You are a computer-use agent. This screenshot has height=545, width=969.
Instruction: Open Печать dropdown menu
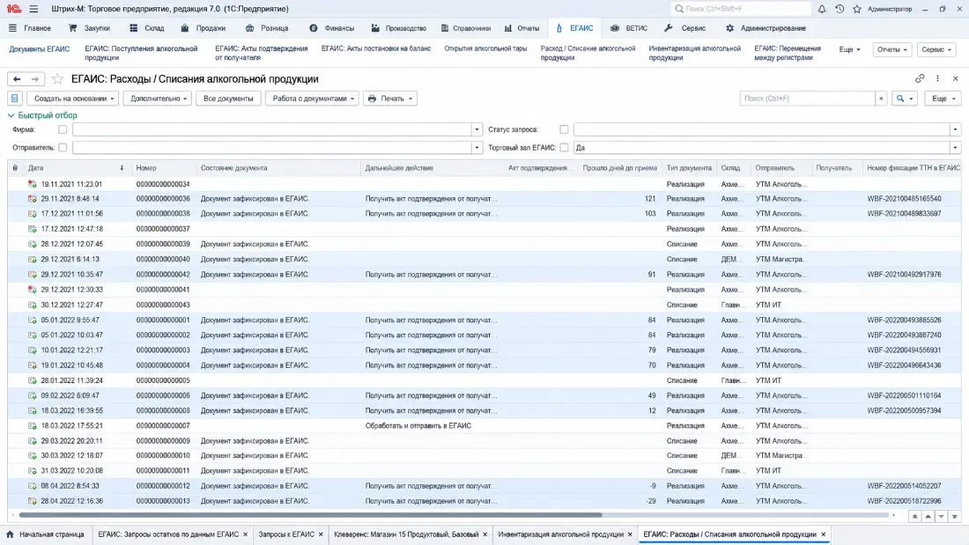tap(390, 99)
